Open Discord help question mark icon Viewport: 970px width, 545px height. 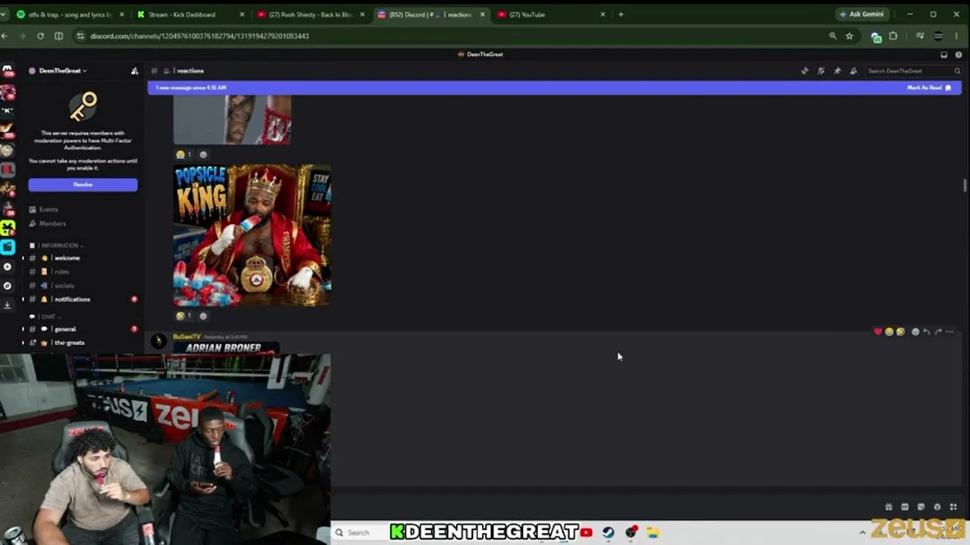(x=959, y=54)
